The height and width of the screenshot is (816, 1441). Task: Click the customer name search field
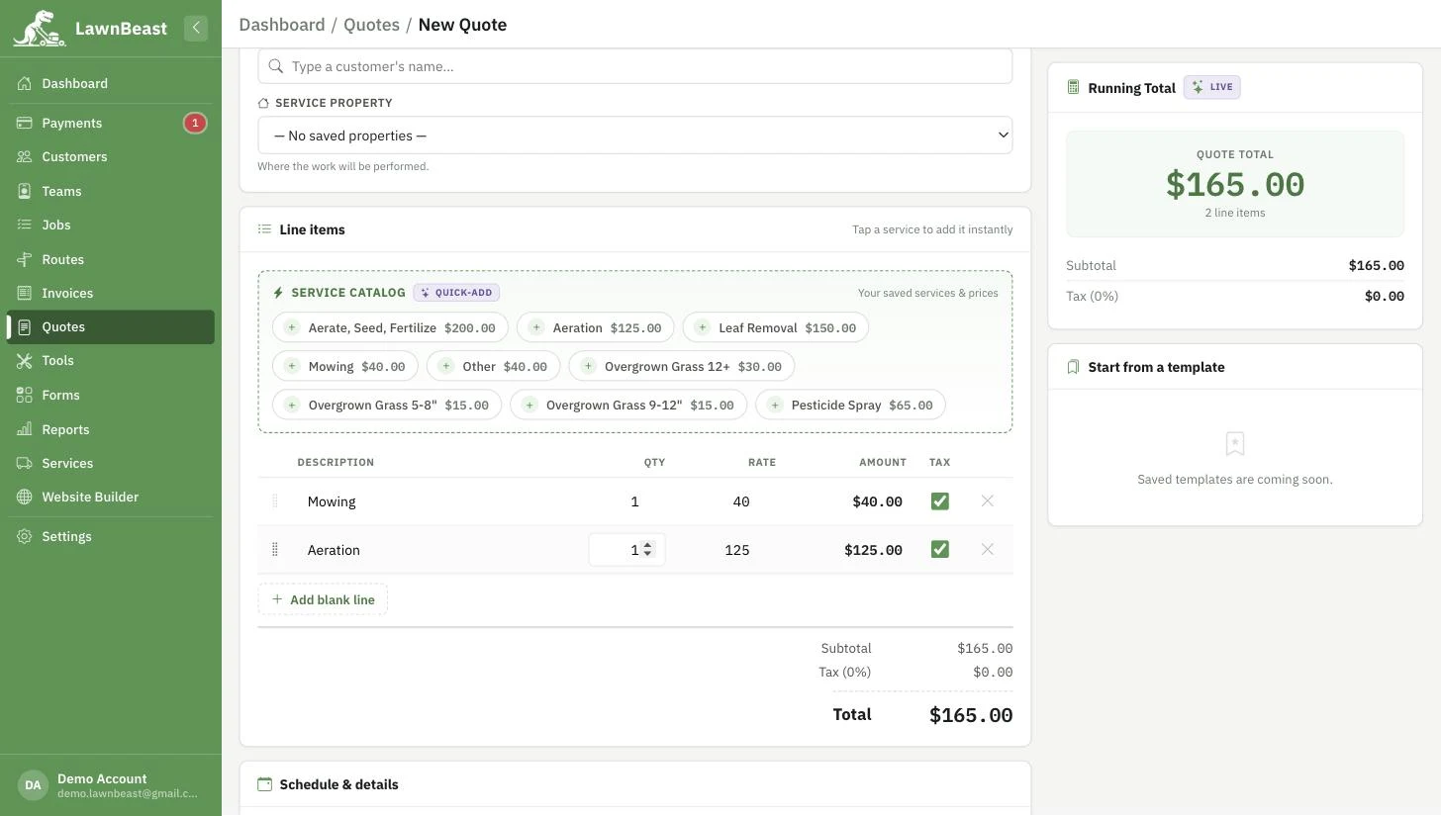[x=635, y=66]
